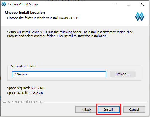Abort setup using the Cancel button
The image size is (150, 117).
point(134,110)
